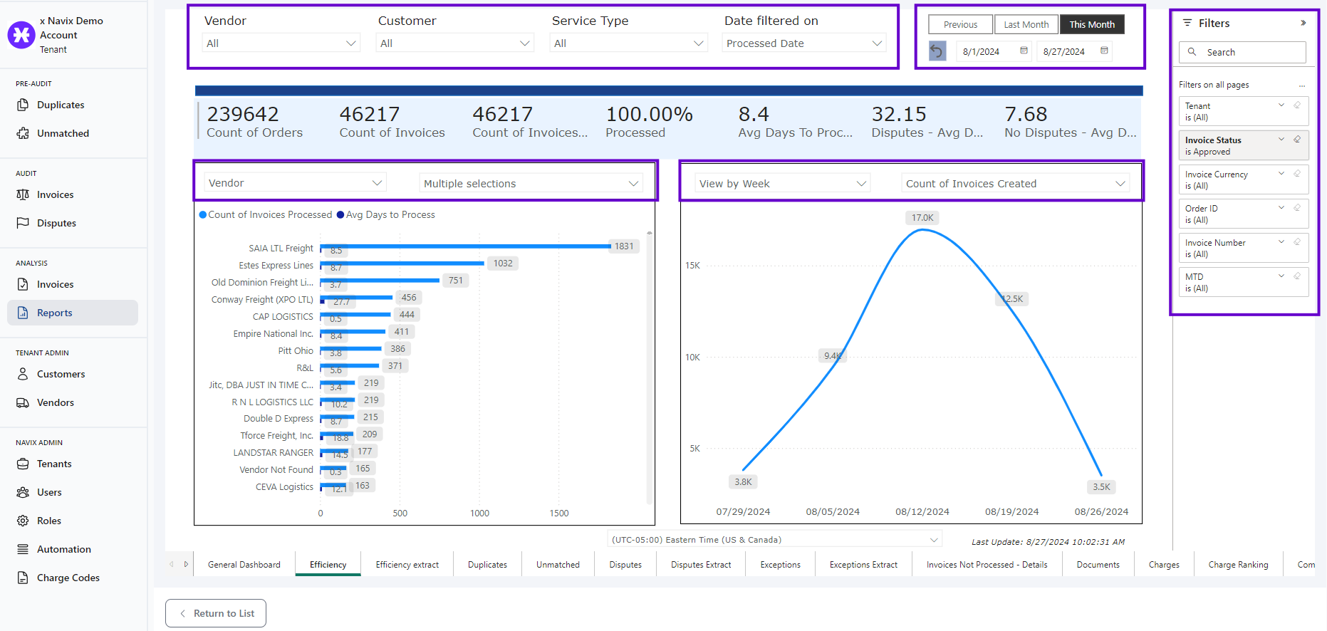Clear the Invoice Status filter with its eraser
Viewport: 1327px width, 631px height.
coord(1297,140)
